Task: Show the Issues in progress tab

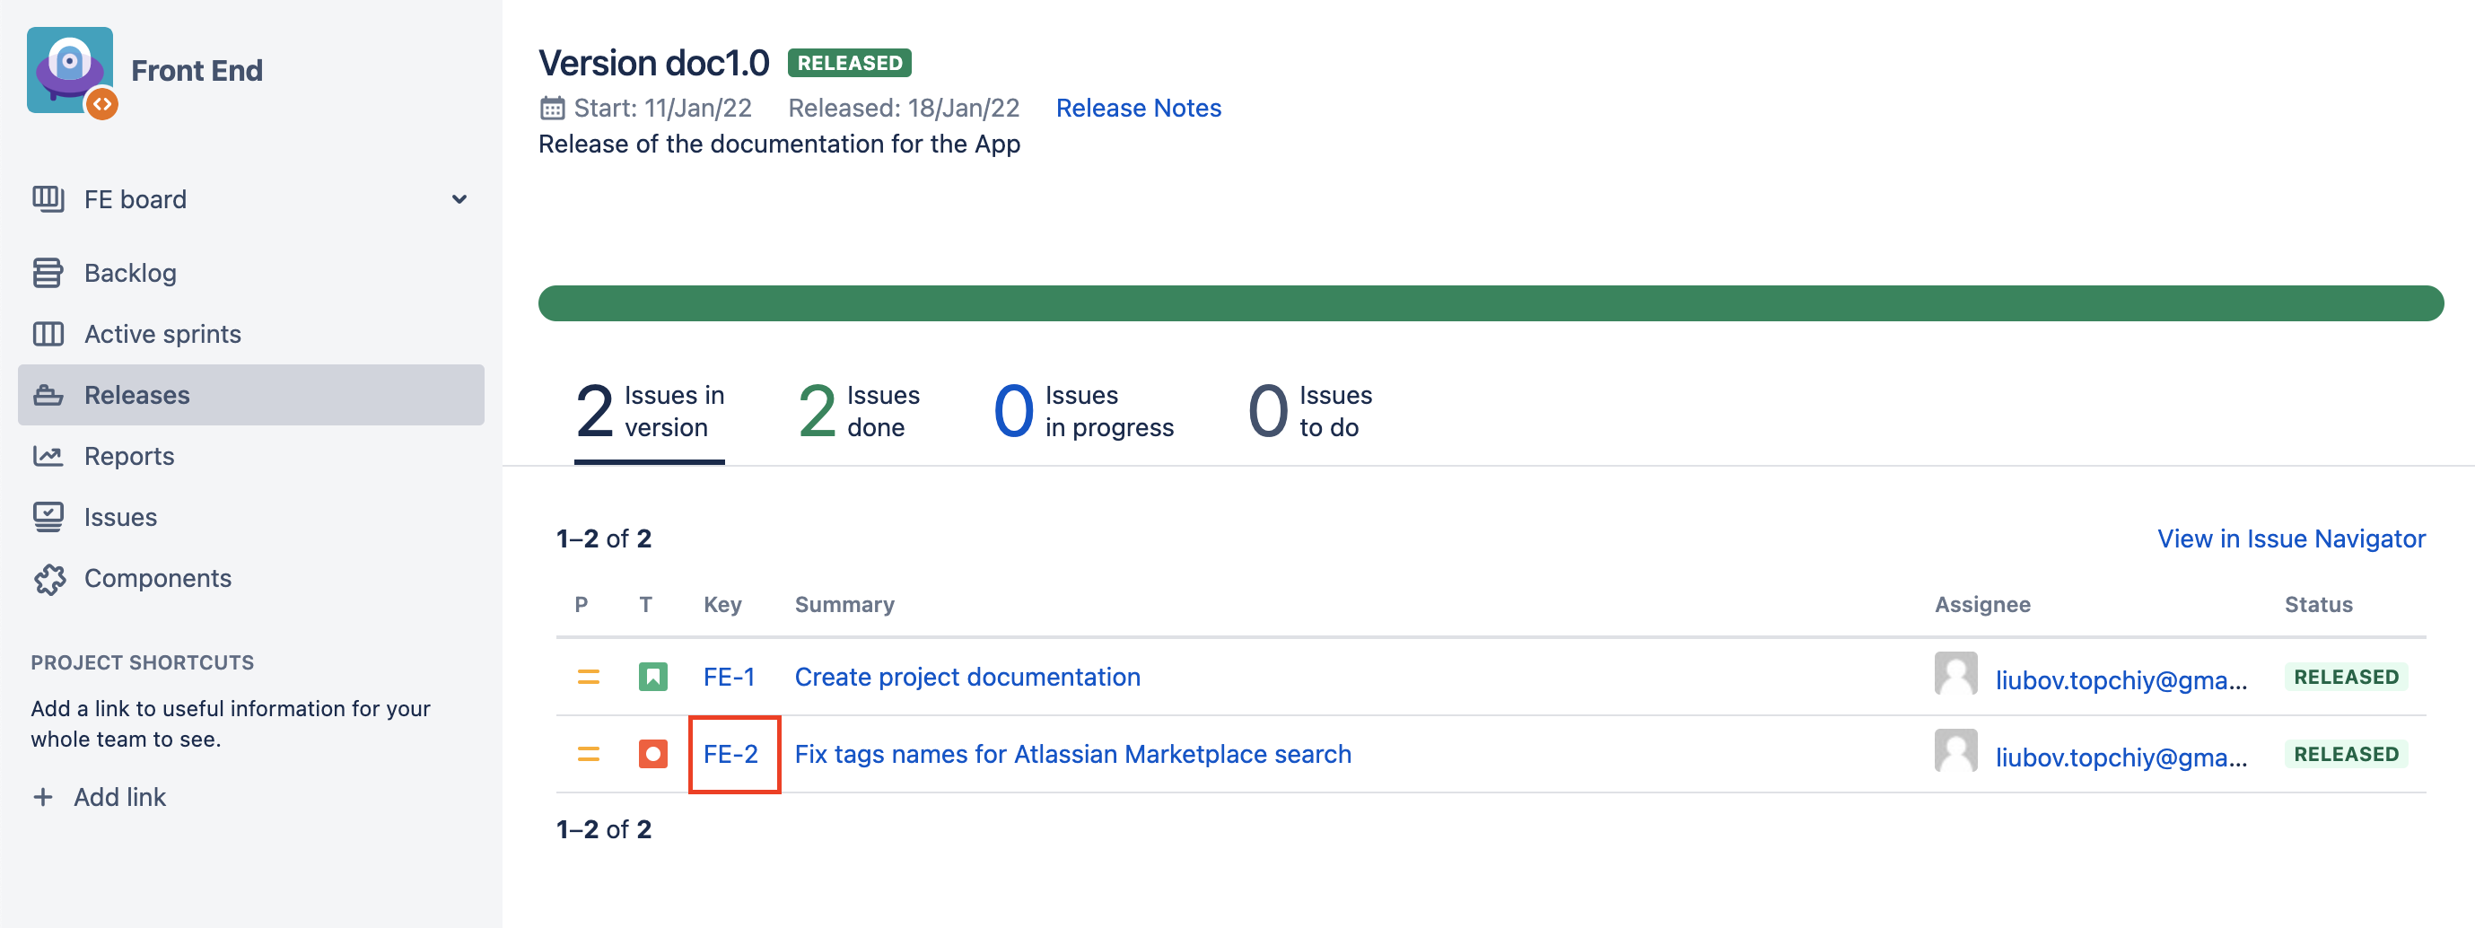Action: pyautogui.click(x=1083, y=411)
